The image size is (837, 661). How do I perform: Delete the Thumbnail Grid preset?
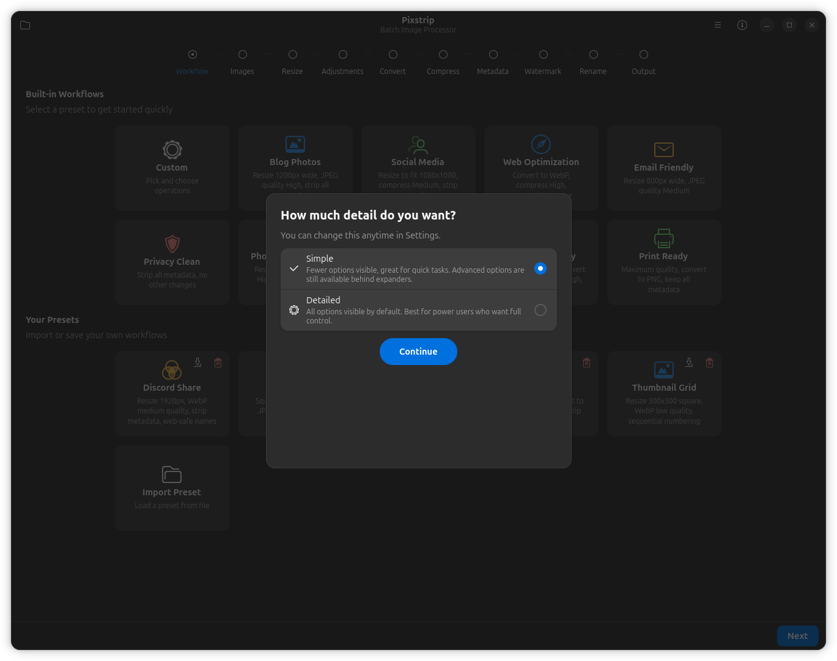point(709,363)
